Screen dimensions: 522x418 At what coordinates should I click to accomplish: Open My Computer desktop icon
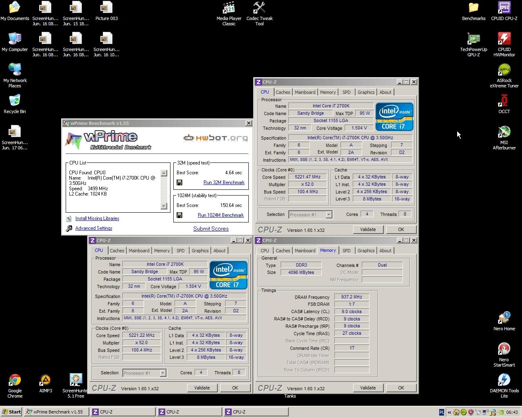15,42
